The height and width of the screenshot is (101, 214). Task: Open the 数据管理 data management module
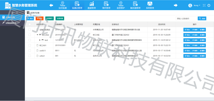click(x=92, y=5)
